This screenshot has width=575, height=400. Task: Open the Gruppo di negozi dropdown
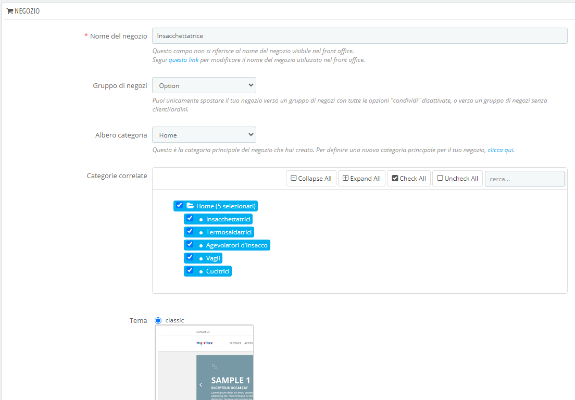pyautogui.click(x=204, y=85)
